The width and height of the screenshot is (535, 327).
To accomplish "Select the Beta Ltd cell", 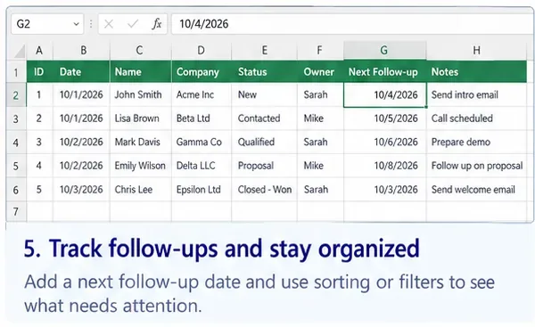I will click(x=202, y=119).
